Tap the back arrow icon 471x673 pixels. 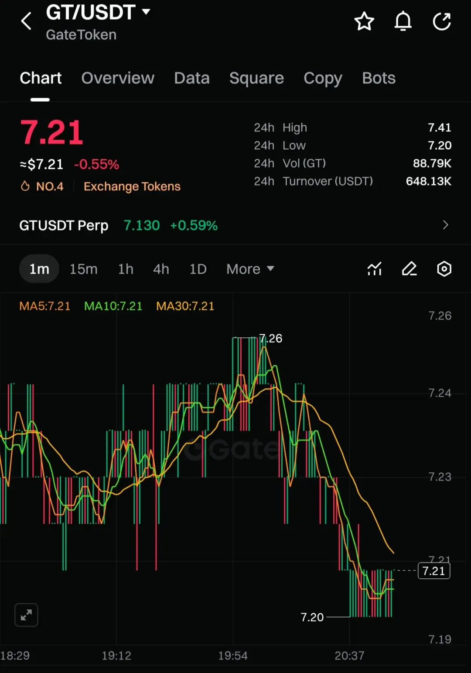pyautogui.click(x=27, y=21)
